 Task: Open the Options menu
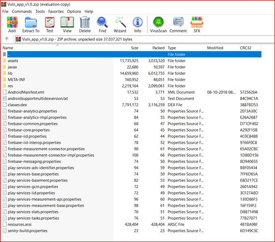click(74, 12)
